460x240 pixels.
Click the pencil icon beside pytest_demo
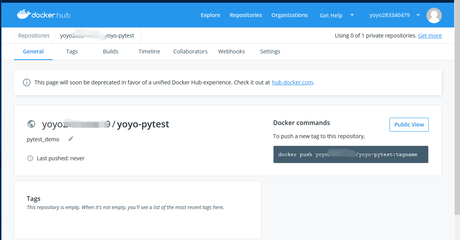pos(71,139)
